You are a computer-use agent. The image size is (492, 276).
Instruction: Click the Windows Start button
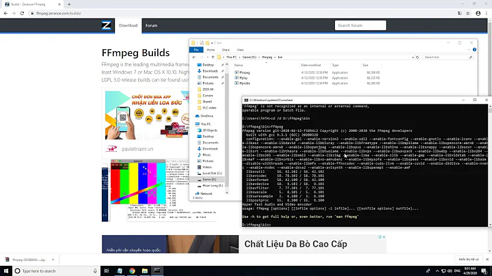(6, 271)
